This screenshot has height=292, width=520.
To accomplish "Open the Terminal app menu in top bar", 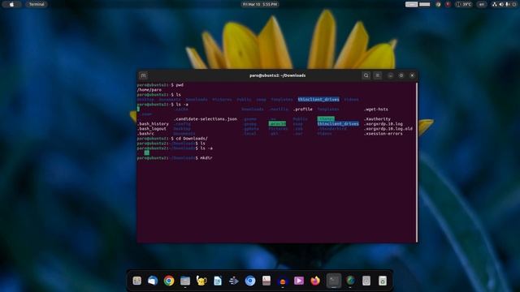I will point(37,4).
